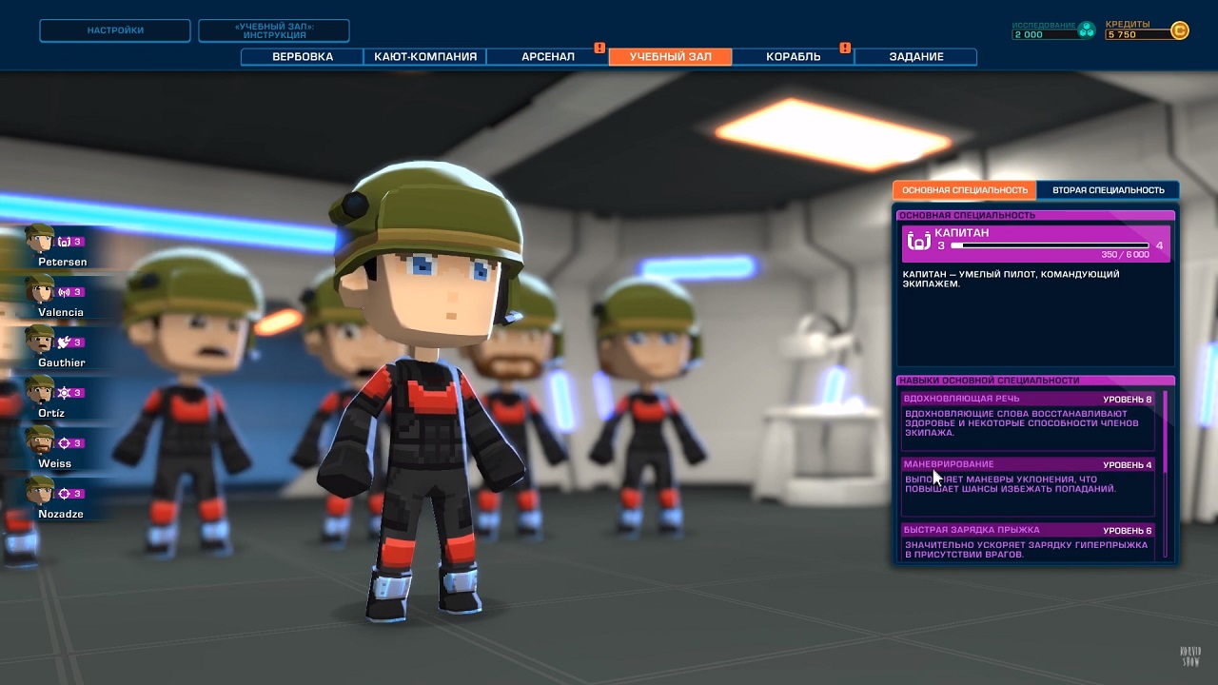Click the alert badge on Корабль tab
The width and height of the screenshot is (1218, 685).
tap(845, 48)
